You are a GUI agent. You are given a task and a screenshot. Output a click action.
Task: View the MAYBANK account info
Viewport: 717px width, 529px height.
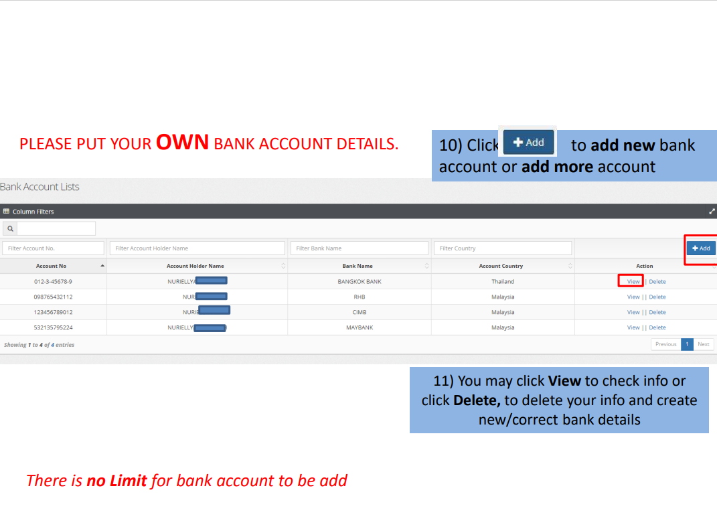click(x=633, y=328)
